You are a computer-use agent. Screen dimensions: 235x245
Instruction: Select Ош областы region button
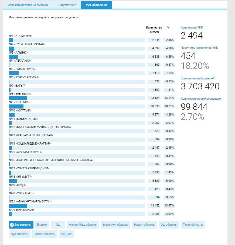coord(169,225)
